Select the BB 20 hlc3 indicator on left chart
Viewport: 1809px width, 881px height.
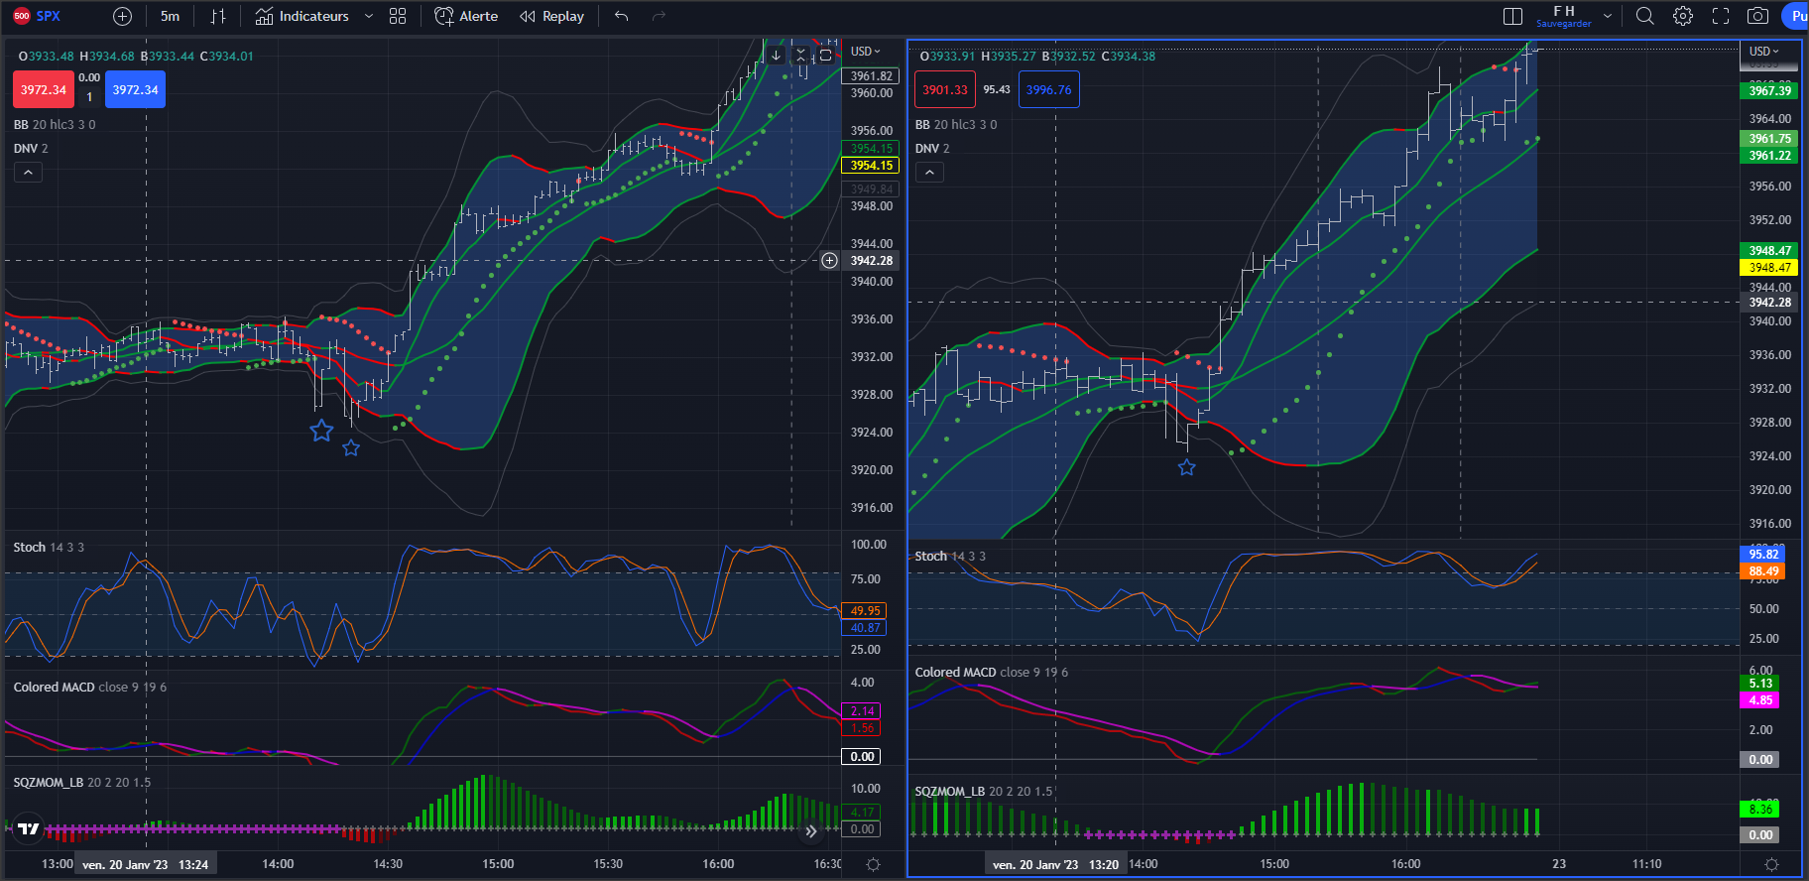[x=55, y=125]
